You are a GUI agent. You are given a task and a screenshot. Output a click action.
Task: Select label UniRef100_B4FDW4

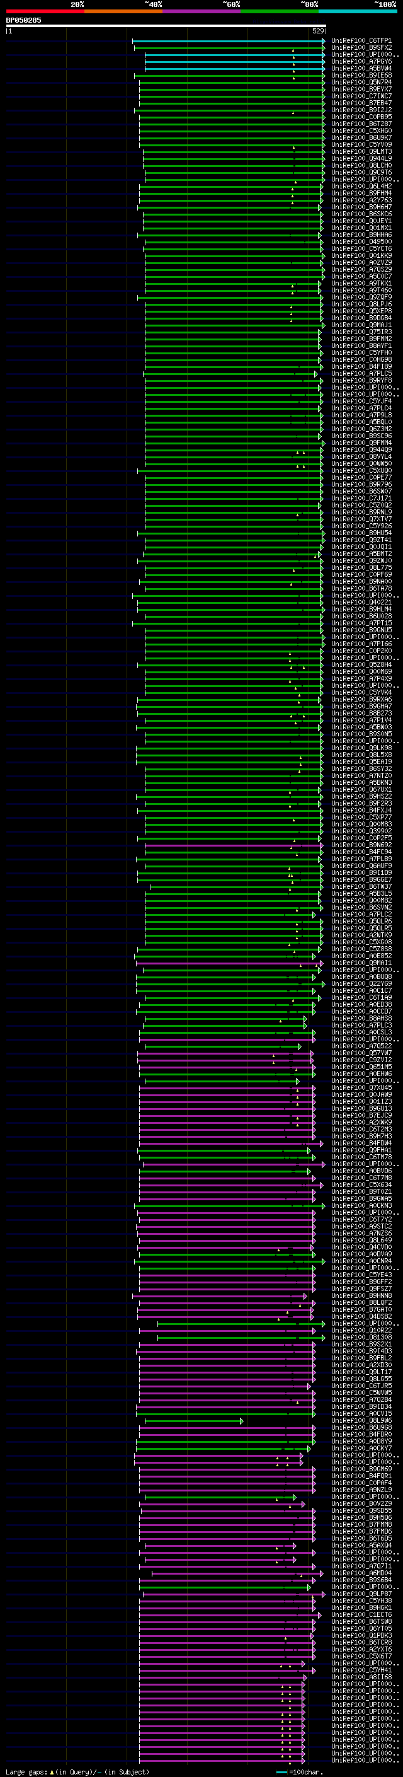click(x=361, y=1143)
